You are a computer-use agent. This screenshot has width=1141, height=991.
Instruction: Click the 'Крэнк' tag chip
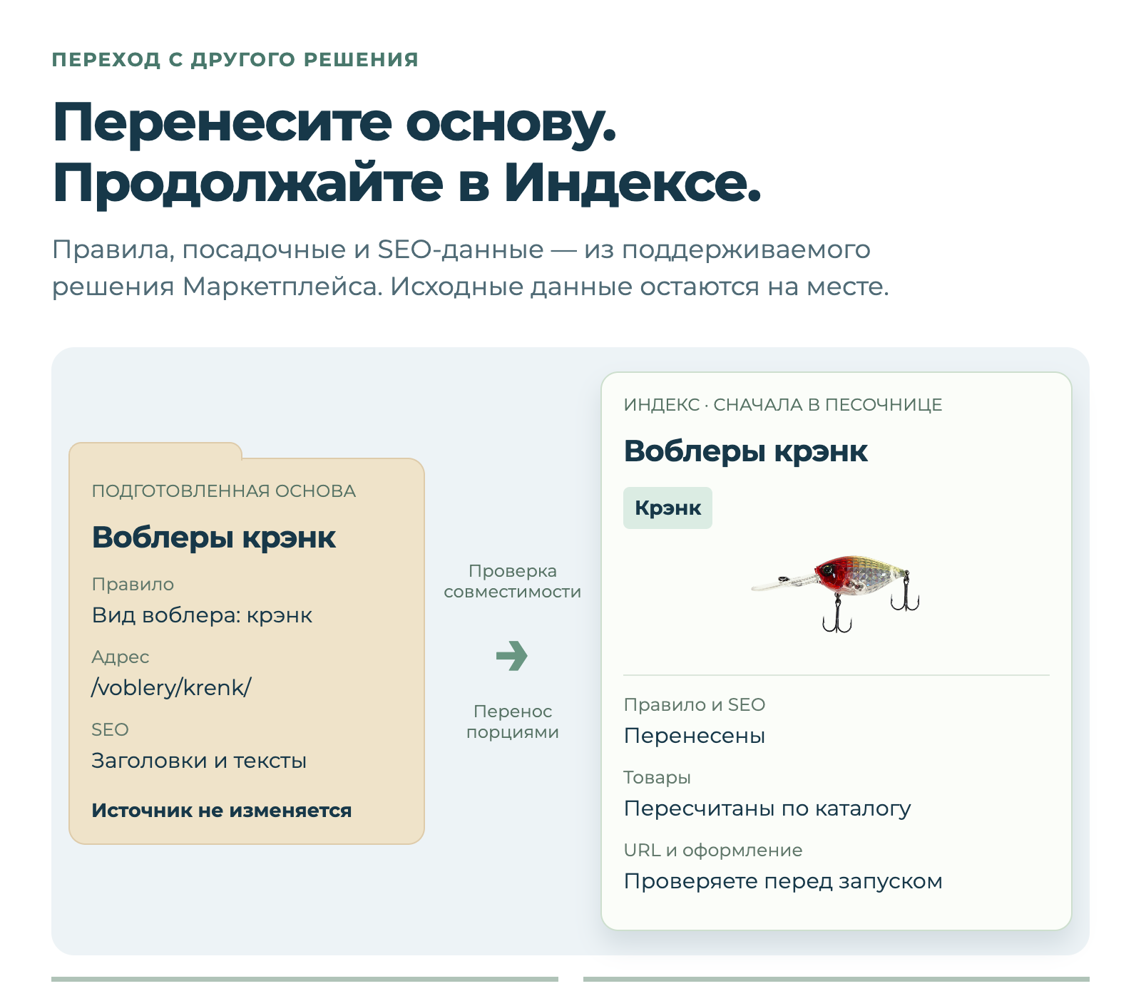coord(667,508)
